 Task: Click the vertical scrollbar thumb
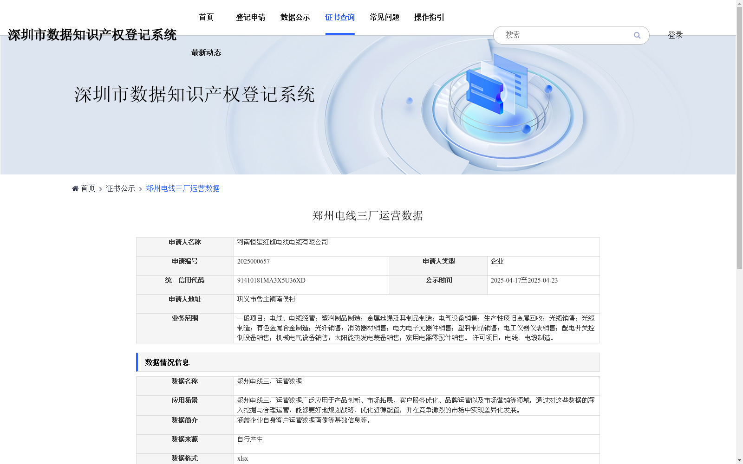(739, 139)
